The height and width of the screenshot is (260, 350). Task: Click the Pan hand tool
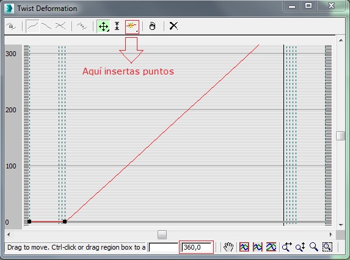[228, 247]
